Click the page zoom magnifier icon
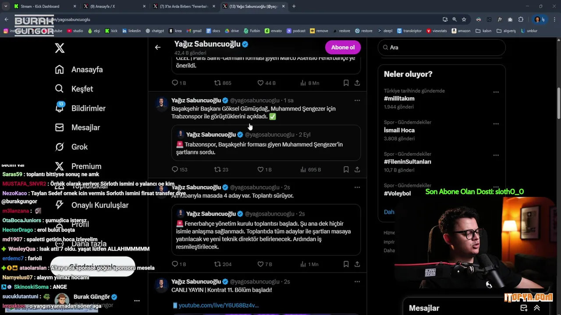 click(x=454, y=19)
